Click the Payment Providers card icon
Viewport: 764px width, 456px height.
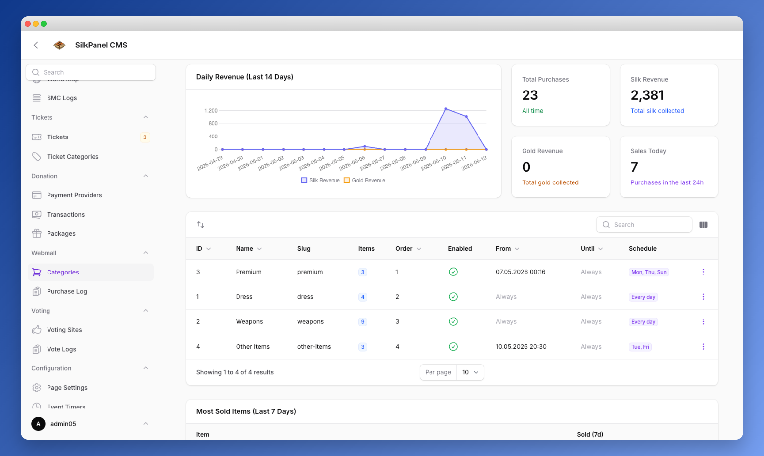37,195
